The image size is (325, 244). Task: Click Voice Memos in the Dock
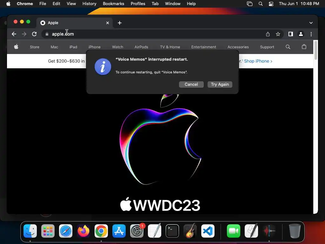point(269,231)
